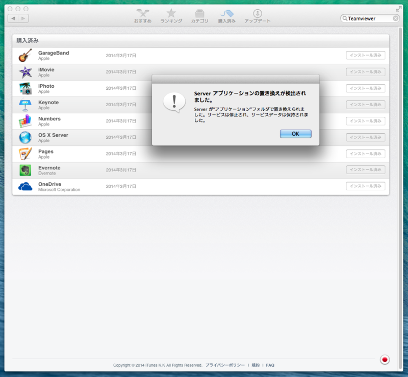408x377 pixels.
Task: Click the iMovie star icon
Action: [x=25, y=72]
